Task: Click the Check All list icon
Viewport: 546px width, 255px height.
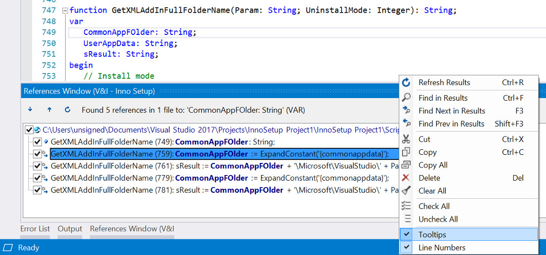Action: coord(406,206)
